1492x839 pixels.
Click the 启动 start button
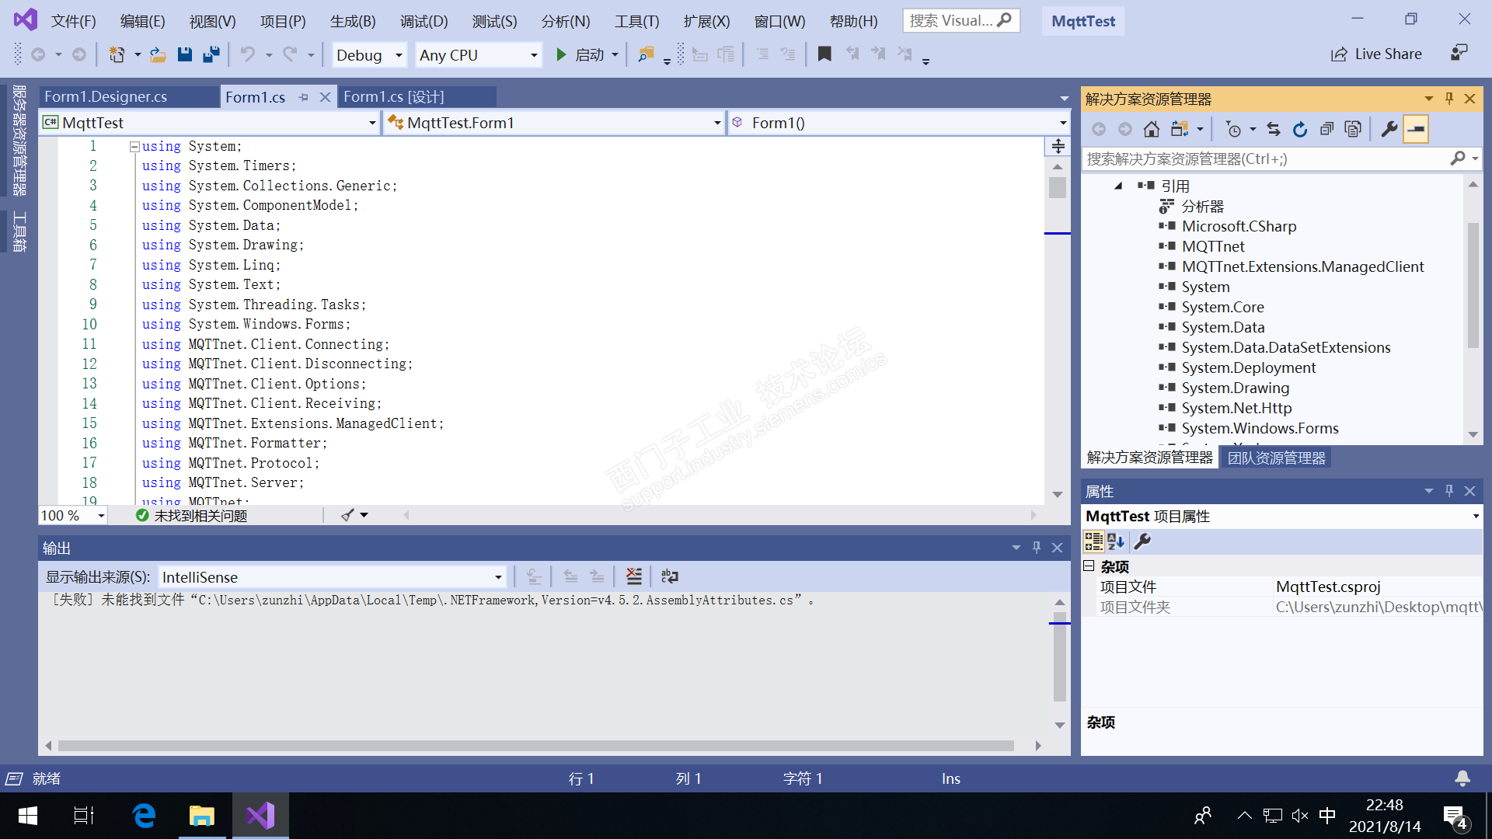pos(579,54)
